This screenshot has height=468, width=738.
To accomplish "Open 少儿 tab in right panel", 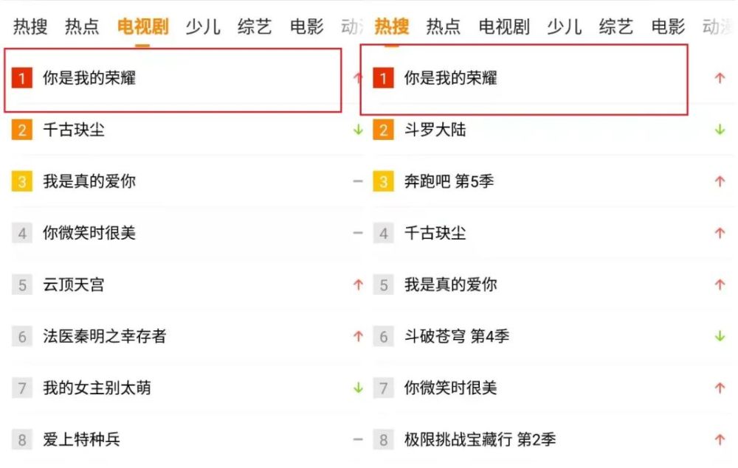I will 565,27.
